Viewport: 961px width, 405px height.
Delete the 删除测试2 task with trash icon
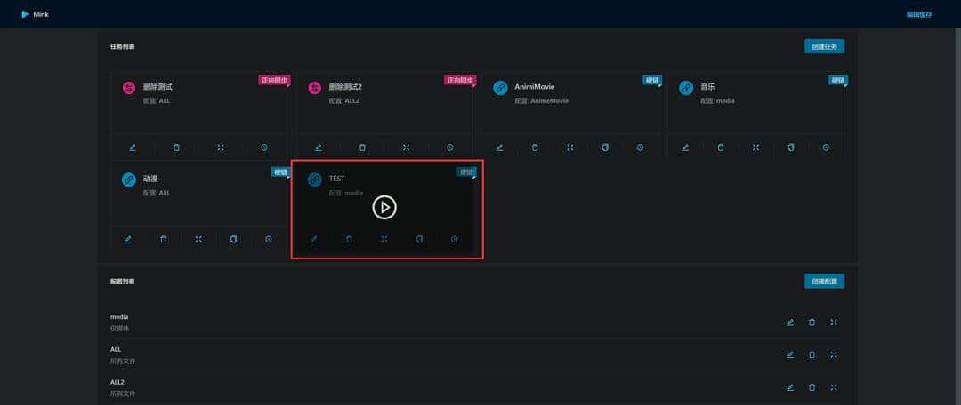[362, 147]
